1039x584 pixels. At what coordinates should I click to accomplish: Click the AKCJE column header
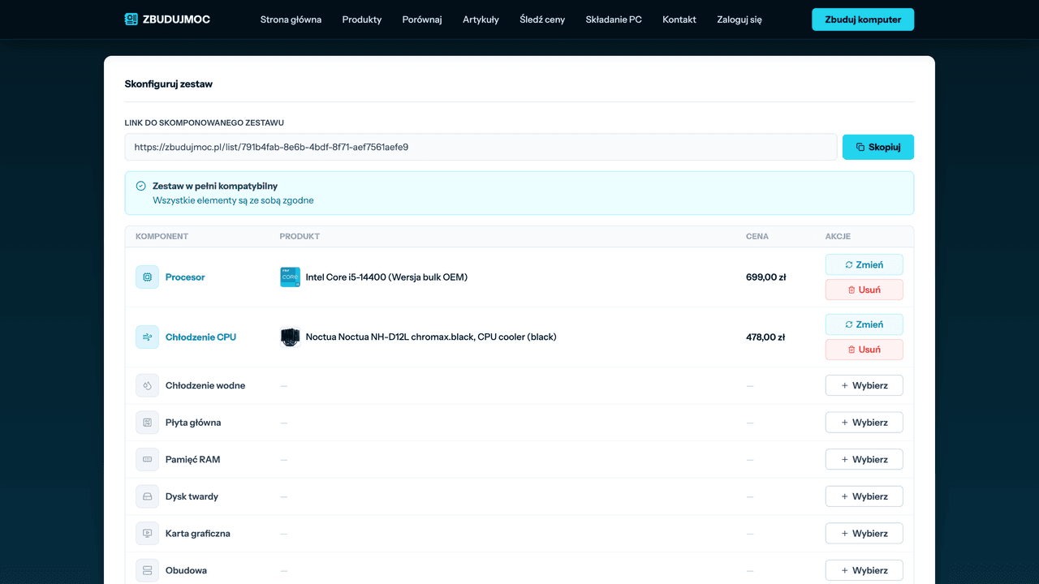tap(838, 237)
